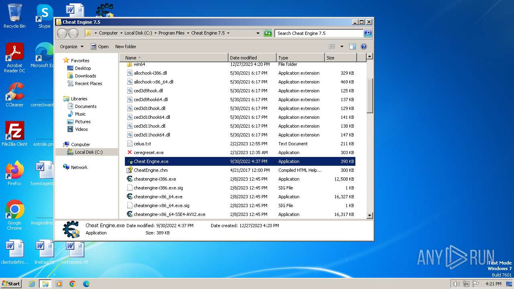The height and width of the screenshot is (289, 514).
Task: Click Search Cheat Engine 7.5 field
Action: [319, 33]
